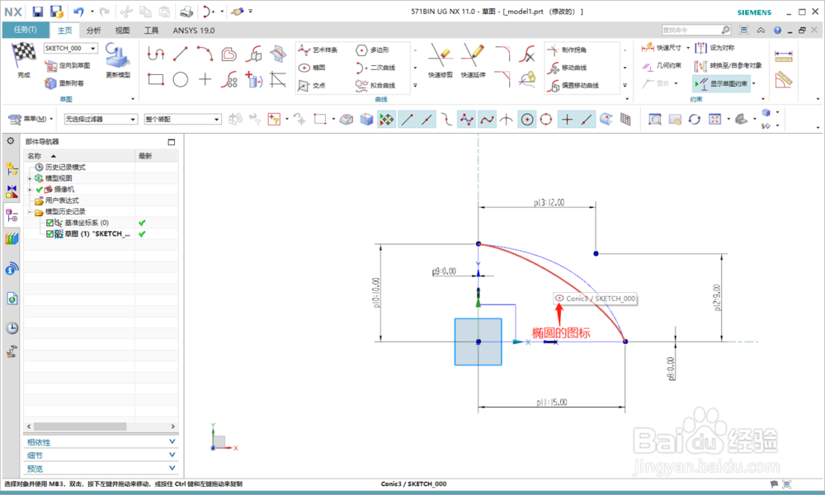Viewport: 825px width, 495px height.
Task: Open the Assembly Navigator sidebar icon
Action: tap(12, 168)
